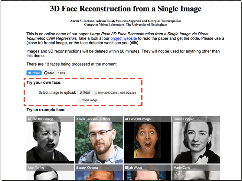Click the page title heading
The height and width of the screenshot is (181, 242).
click(126, 9)
